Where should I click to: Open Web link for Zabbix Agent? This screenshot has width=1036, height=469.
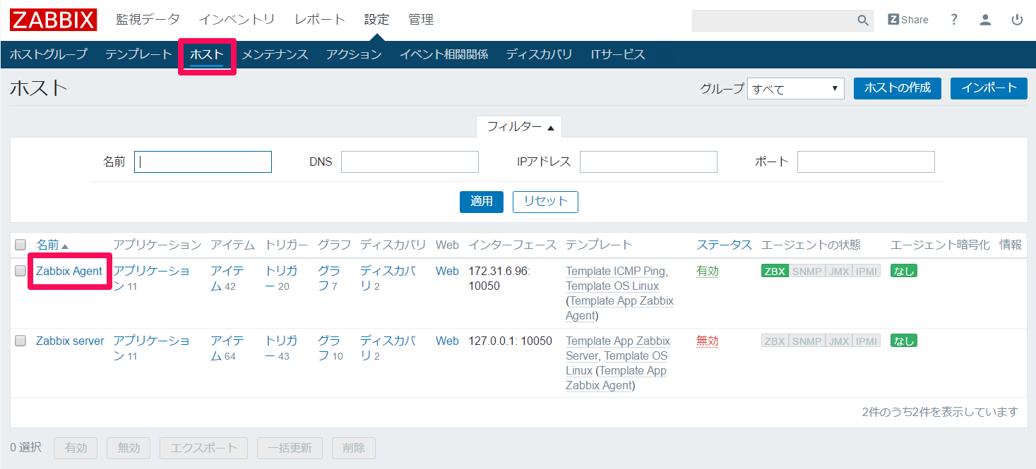tap(447, 271)
